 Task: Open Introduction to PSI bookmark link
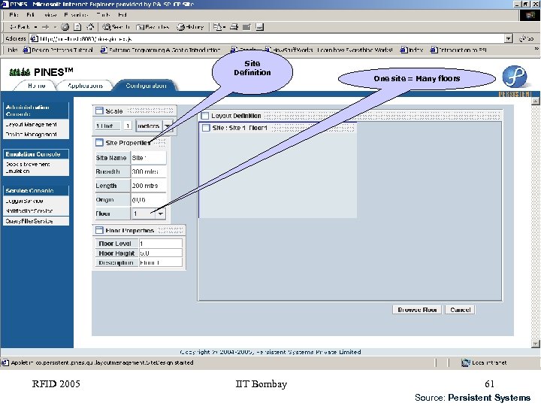[458, 50]
